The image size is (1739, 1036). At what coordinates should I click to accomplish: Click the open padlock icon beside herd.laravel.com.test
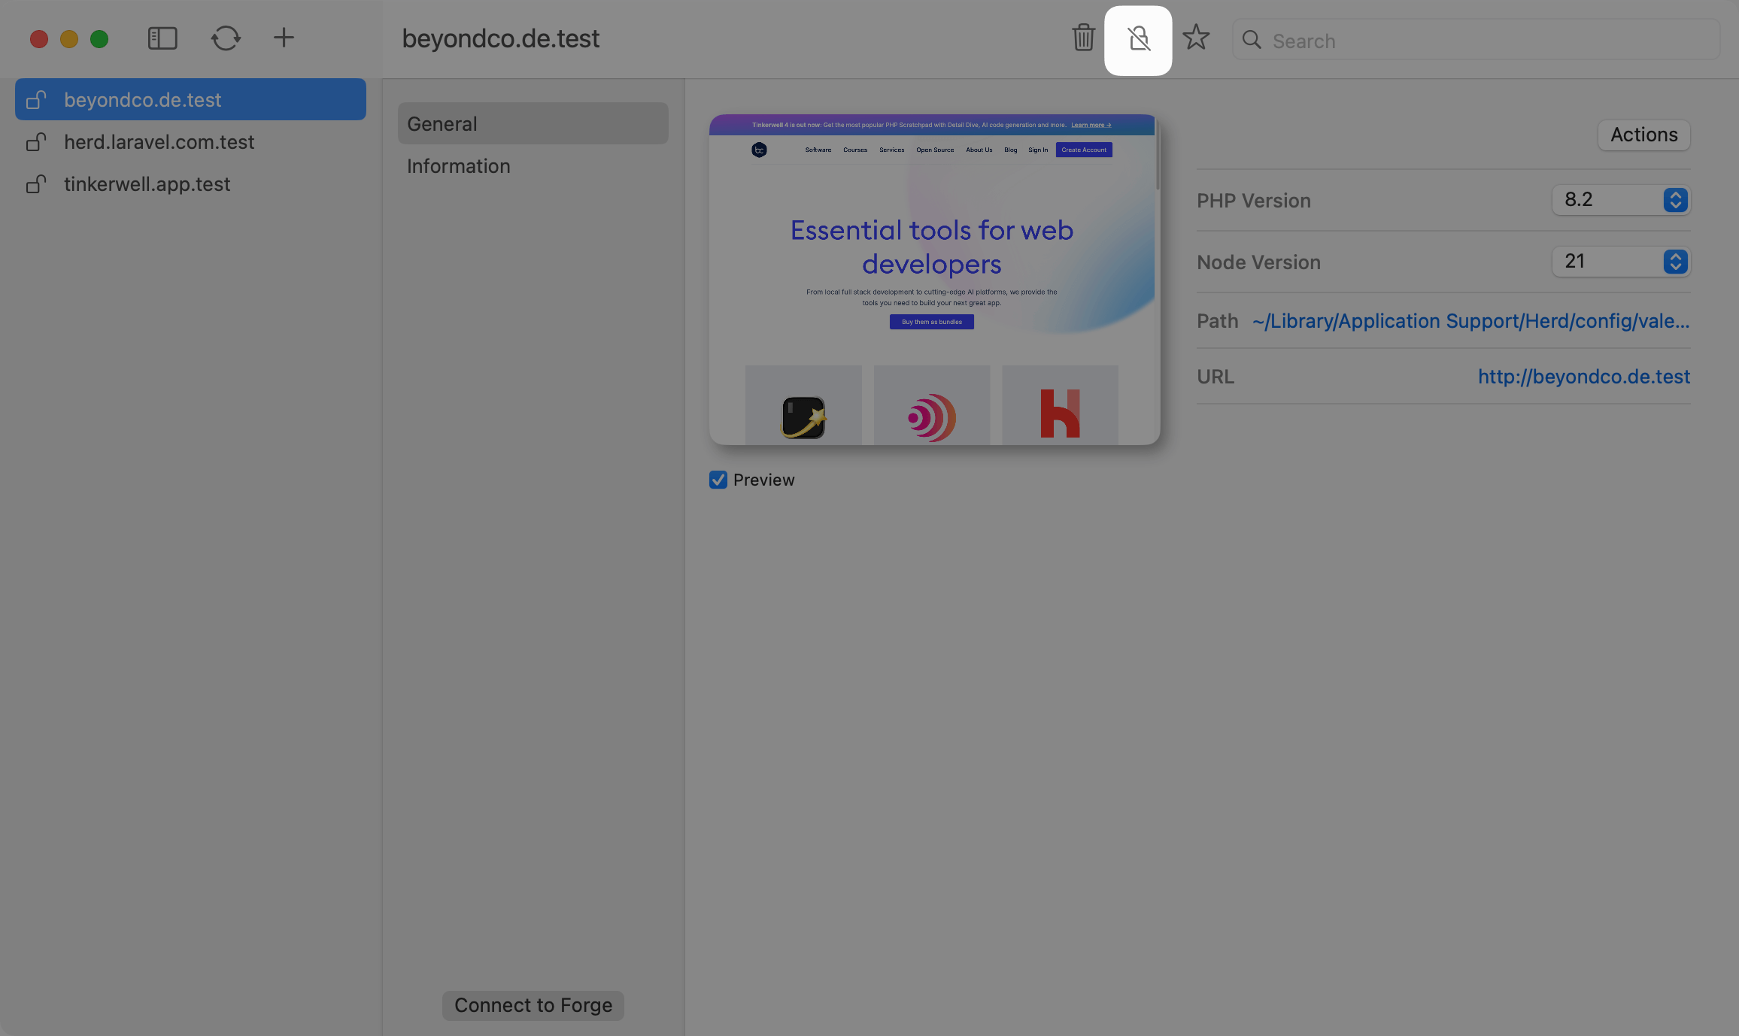36,141
